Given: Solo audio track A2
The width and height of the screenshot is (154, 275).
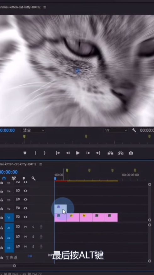Looking at the screenshot, I should point(33,237).
